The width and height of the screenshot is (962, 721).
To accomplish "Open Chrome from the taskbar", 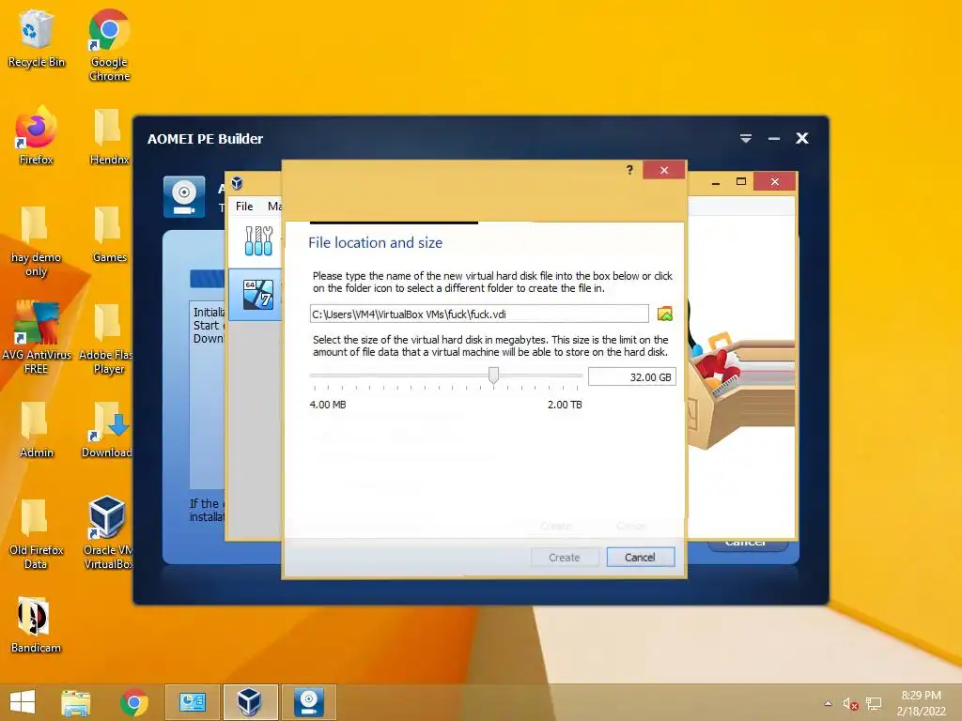I will point(133,702).
